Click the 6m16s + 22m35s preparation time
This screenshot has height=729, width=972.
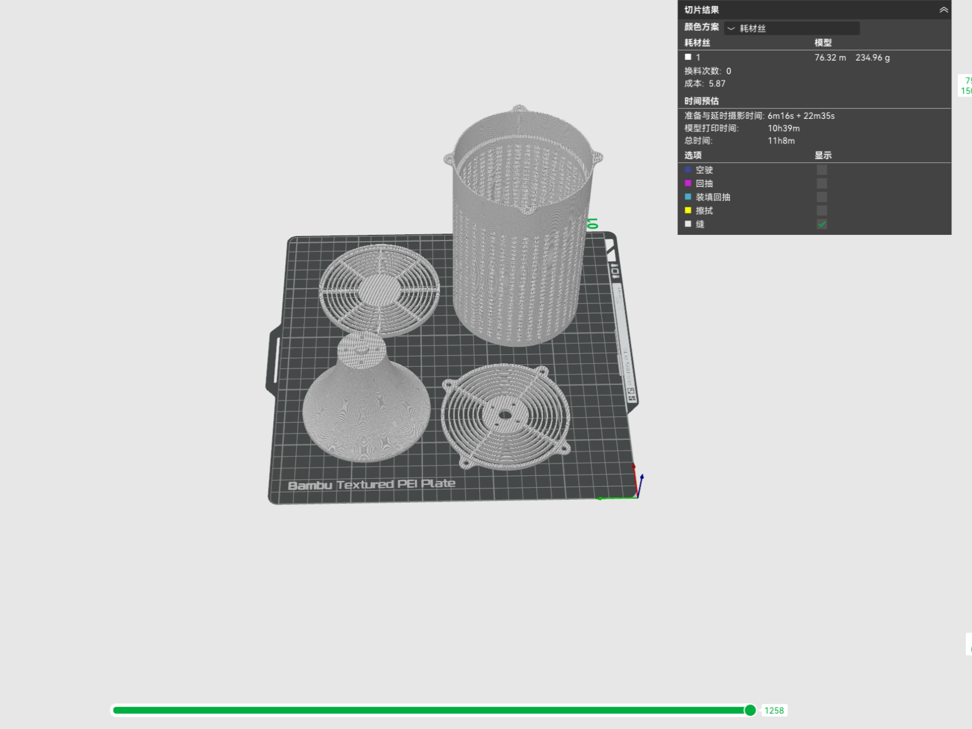801,116
